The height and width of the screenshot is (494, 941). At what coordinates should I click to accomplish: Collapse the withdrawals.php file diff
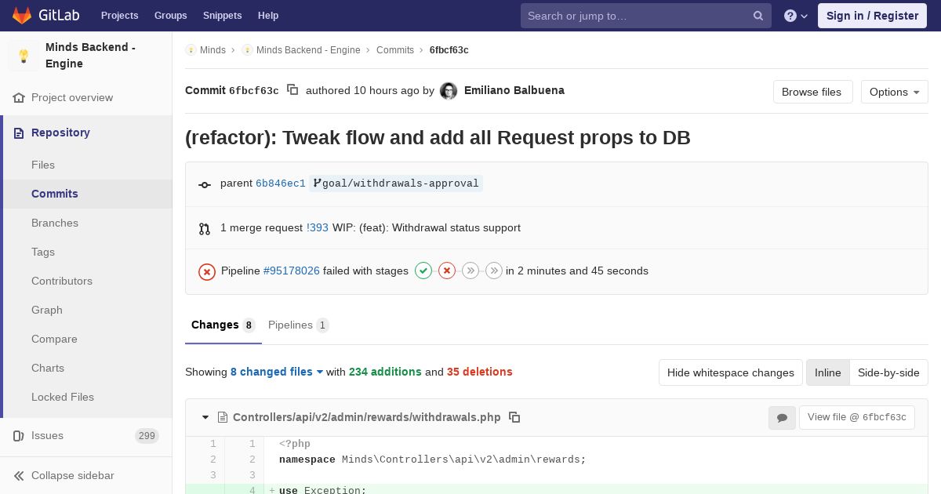205,417
